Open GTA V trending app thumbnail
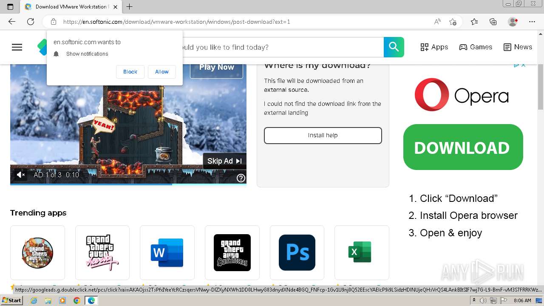The image size is (544, 306). click(37, 252)
